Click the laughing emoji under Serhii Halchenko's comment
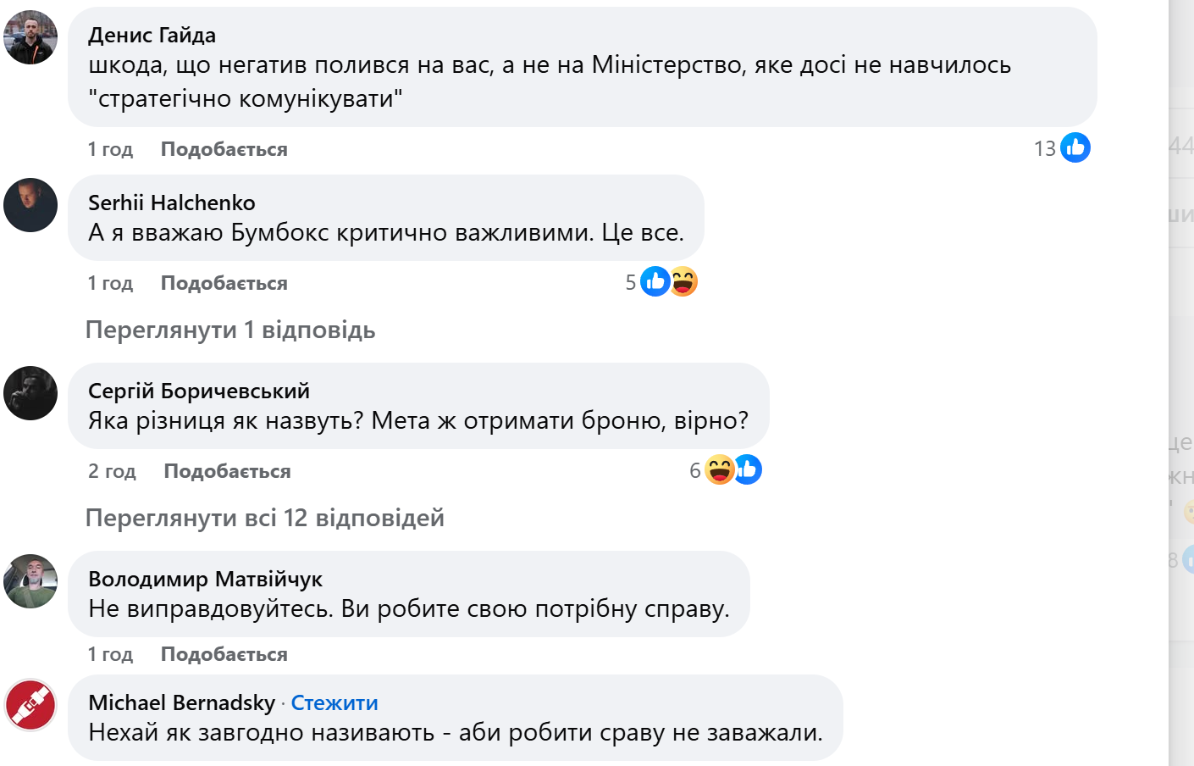Screen dimensions: 1194x766 [683, 281]
